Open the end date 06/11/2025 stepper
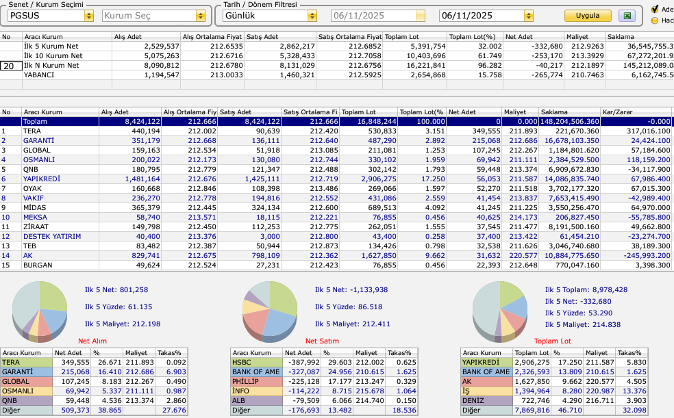 coord(529,16)
